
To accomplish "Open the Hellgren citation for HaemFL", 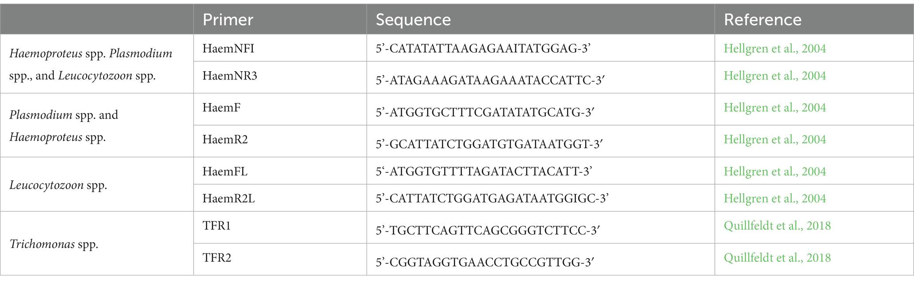I will [774, 171].
